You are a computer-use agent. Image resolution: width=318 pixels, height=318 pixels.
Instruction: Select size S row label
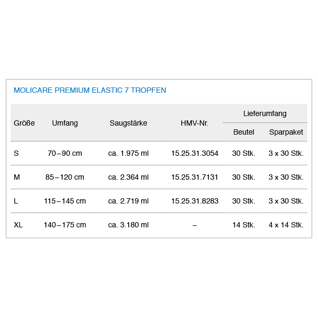pos(16,153)
